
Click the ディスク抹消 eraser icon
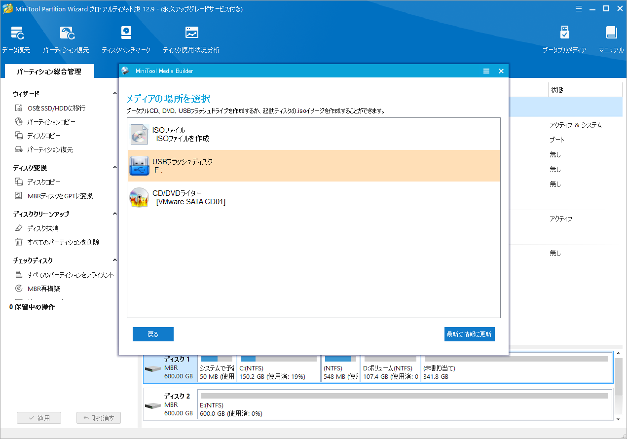pos(19,228)
